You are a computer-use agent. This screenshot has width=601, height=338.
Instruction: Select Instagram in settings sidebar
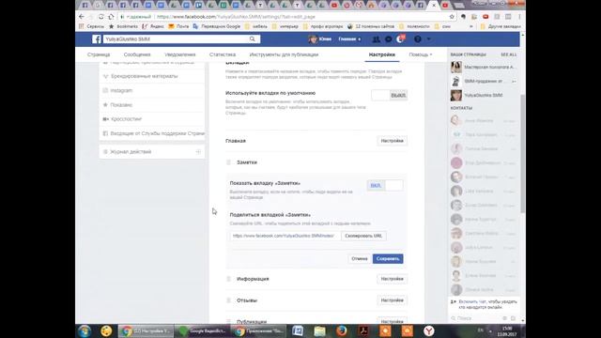[152, 90]
